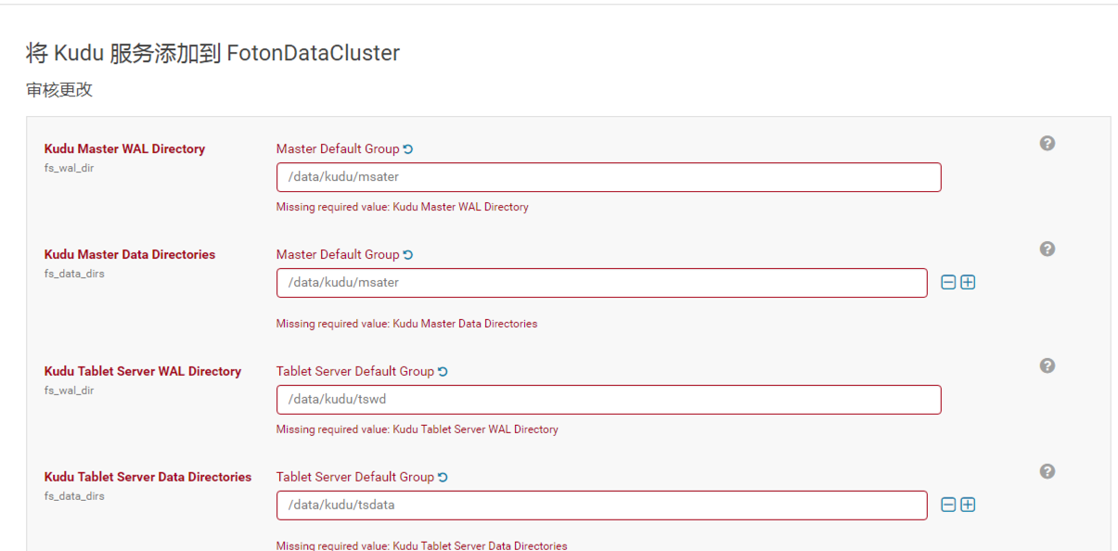Add another Kudu Master data directory entry

968,283
